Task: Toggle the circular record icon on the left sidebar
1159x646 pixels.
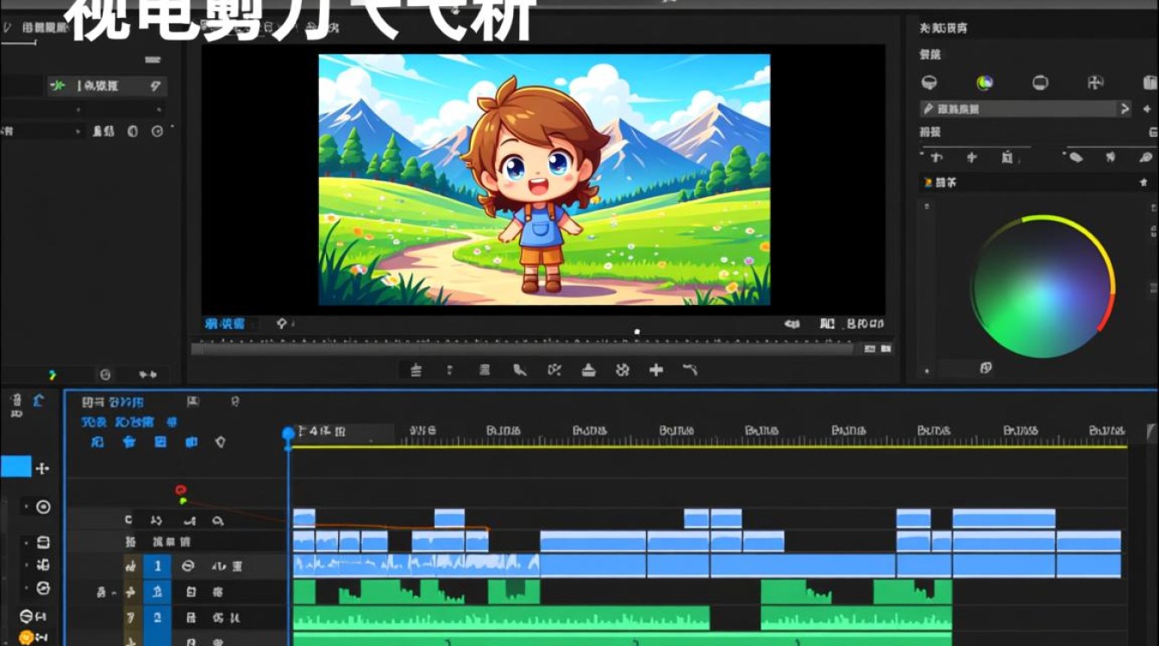Action: pyautogui.click(x=43, y=506)
